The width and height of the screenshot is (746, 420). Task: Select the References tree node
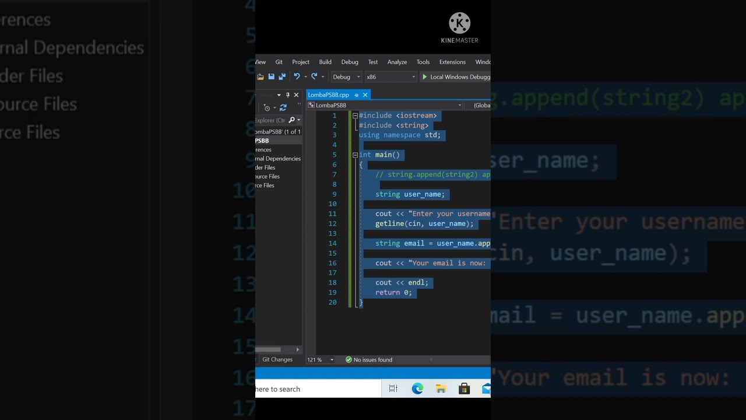click(263, 149)
